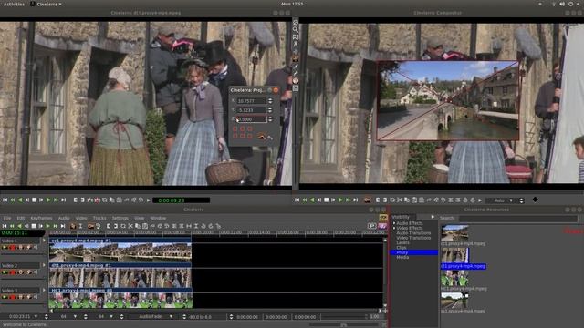Play forward in the Viewer window
The width and height of the screenshot is (584, 328).
48,200
